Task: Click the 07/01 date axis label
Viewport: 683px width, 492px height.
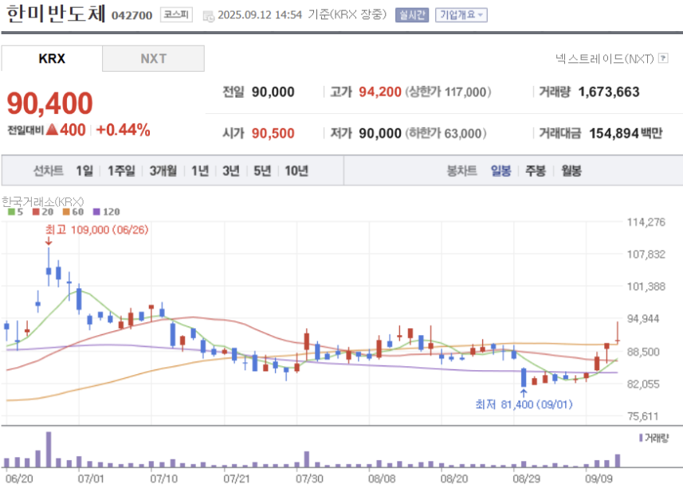Action: (91, 479)
